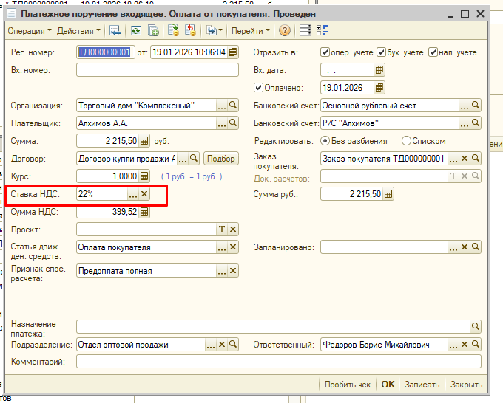Toggle the опер. учете checkbox
This screenshot has width=503, height=403.
pos(325,52)
